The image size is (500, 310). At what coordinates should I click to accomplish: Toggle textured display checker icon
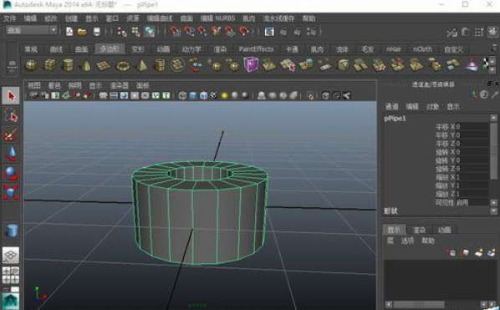[214, 95]
